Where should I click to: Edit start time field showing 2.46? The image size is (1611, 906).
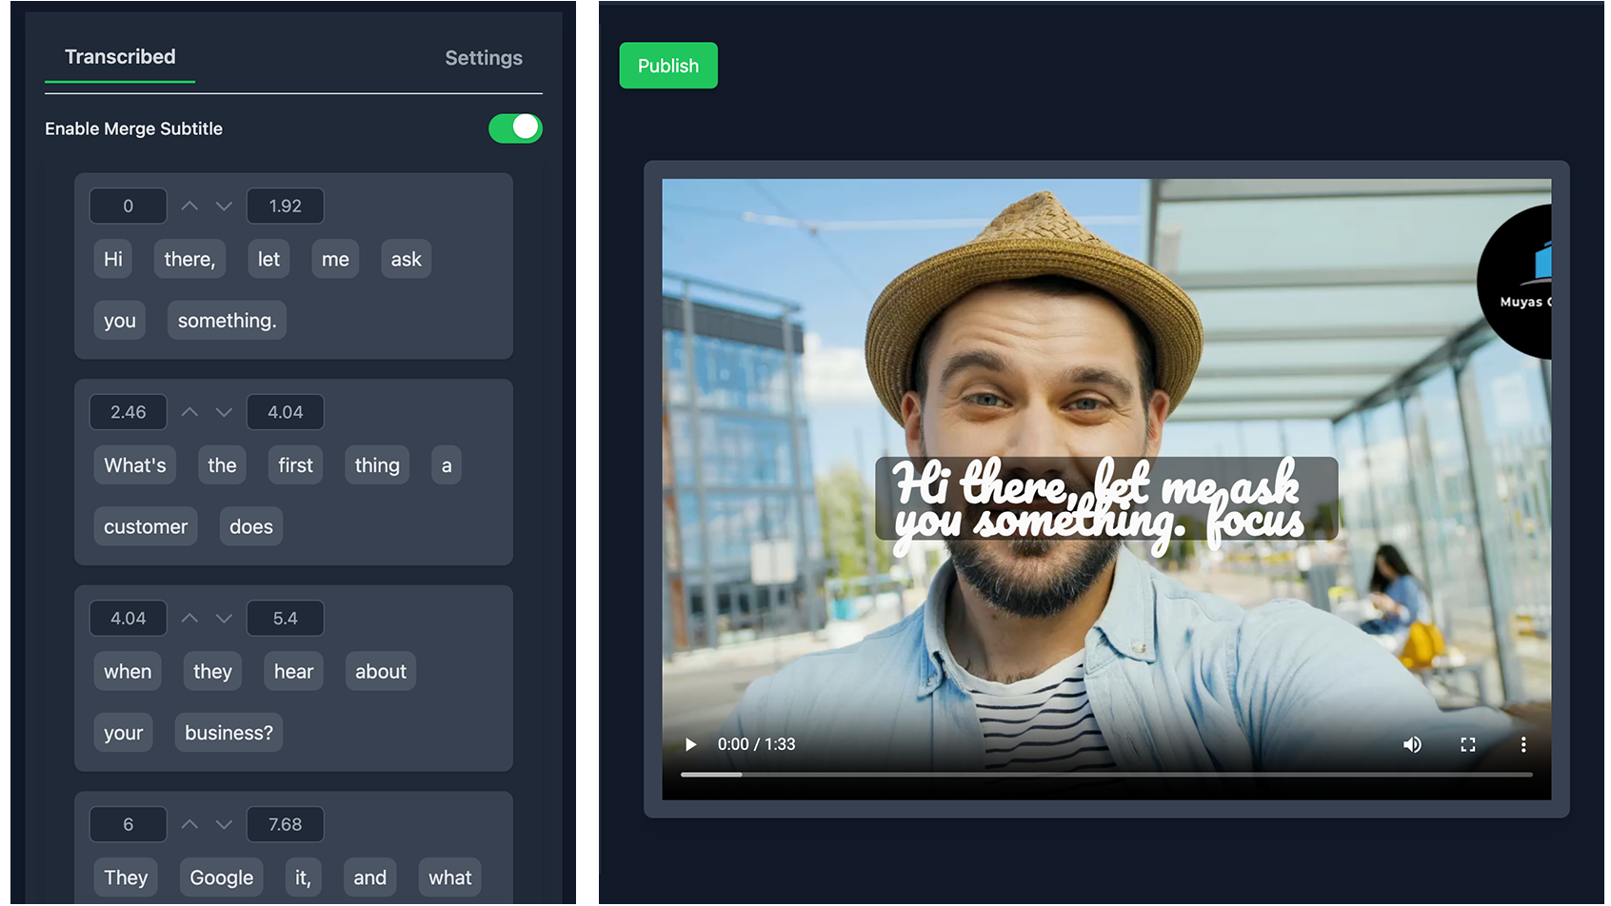tap(129, 412)
